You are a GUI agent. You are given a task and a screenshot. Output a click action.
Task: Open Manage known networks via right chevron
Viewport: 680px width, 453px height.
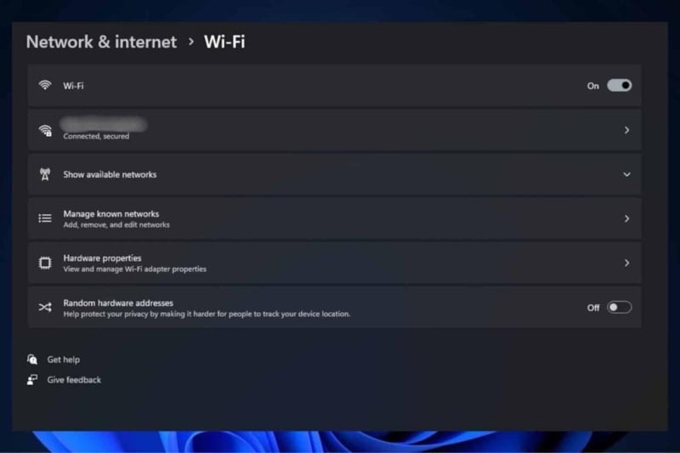(626, 218)
